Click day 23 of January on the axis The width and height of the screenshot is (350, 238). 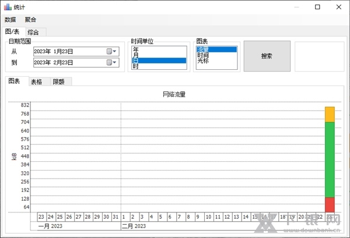pyautogui.click(x=41, y=217)
